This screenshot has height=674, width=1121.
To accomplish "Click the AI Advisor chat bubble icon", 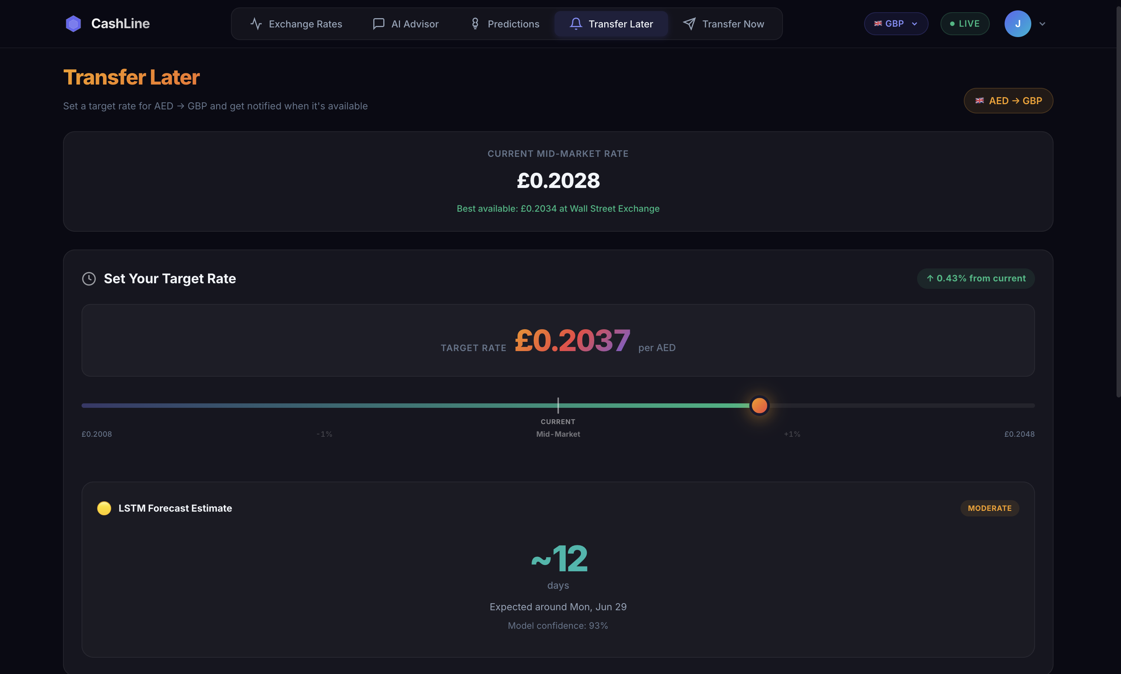I will coord(378,24).
